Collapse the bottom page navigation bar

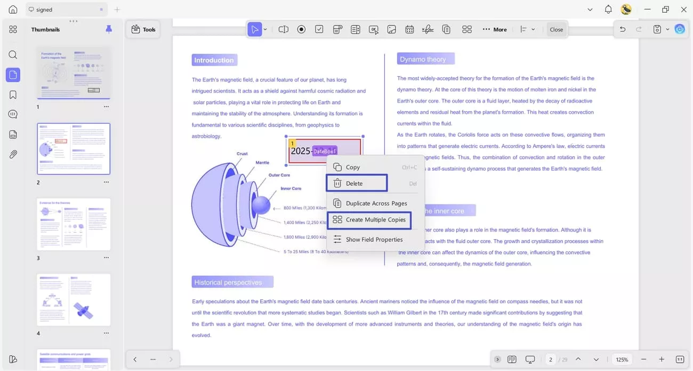point(497,359)
